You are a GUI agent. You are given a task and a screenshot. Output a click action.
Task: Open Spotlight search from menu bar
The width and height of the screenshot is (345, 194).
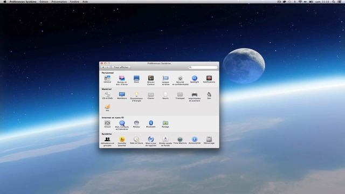[x=334, y=2]
